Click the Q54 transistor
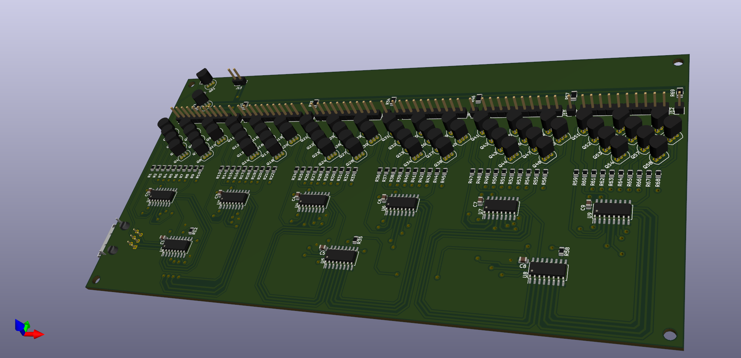Image resolution: width=741 pixels, height=358 pixels. pyautogui.click(x=619, y=149)
